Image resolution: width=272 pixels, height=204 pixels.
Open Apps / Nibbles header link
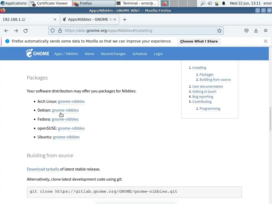pyautogui.click(x=66, y=54)
